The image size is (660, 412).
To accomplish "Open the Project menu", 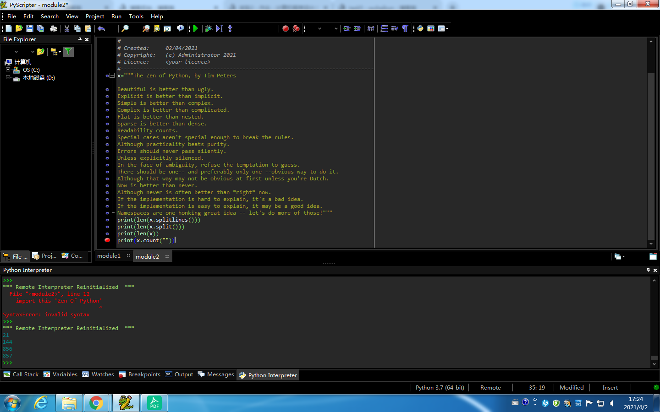I will click(x=95, y=16).
